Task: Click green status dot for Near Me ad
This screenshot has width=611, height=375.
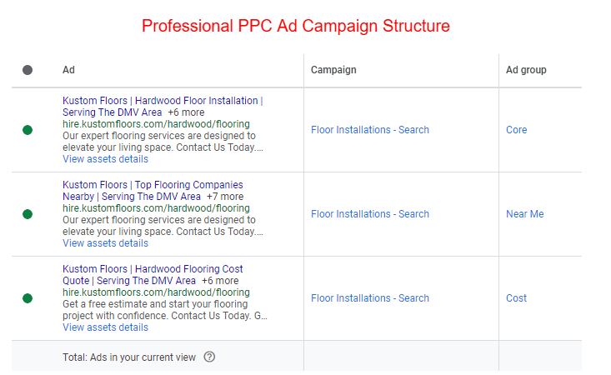Action: (28, 214)
